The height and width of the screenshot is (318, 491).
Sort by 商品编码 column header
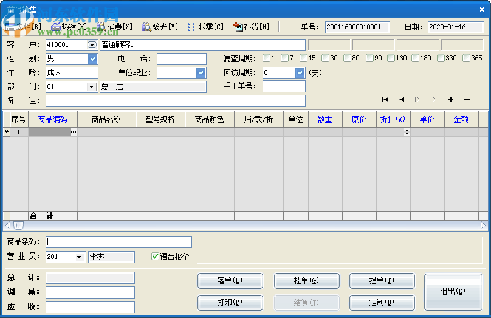53,119
